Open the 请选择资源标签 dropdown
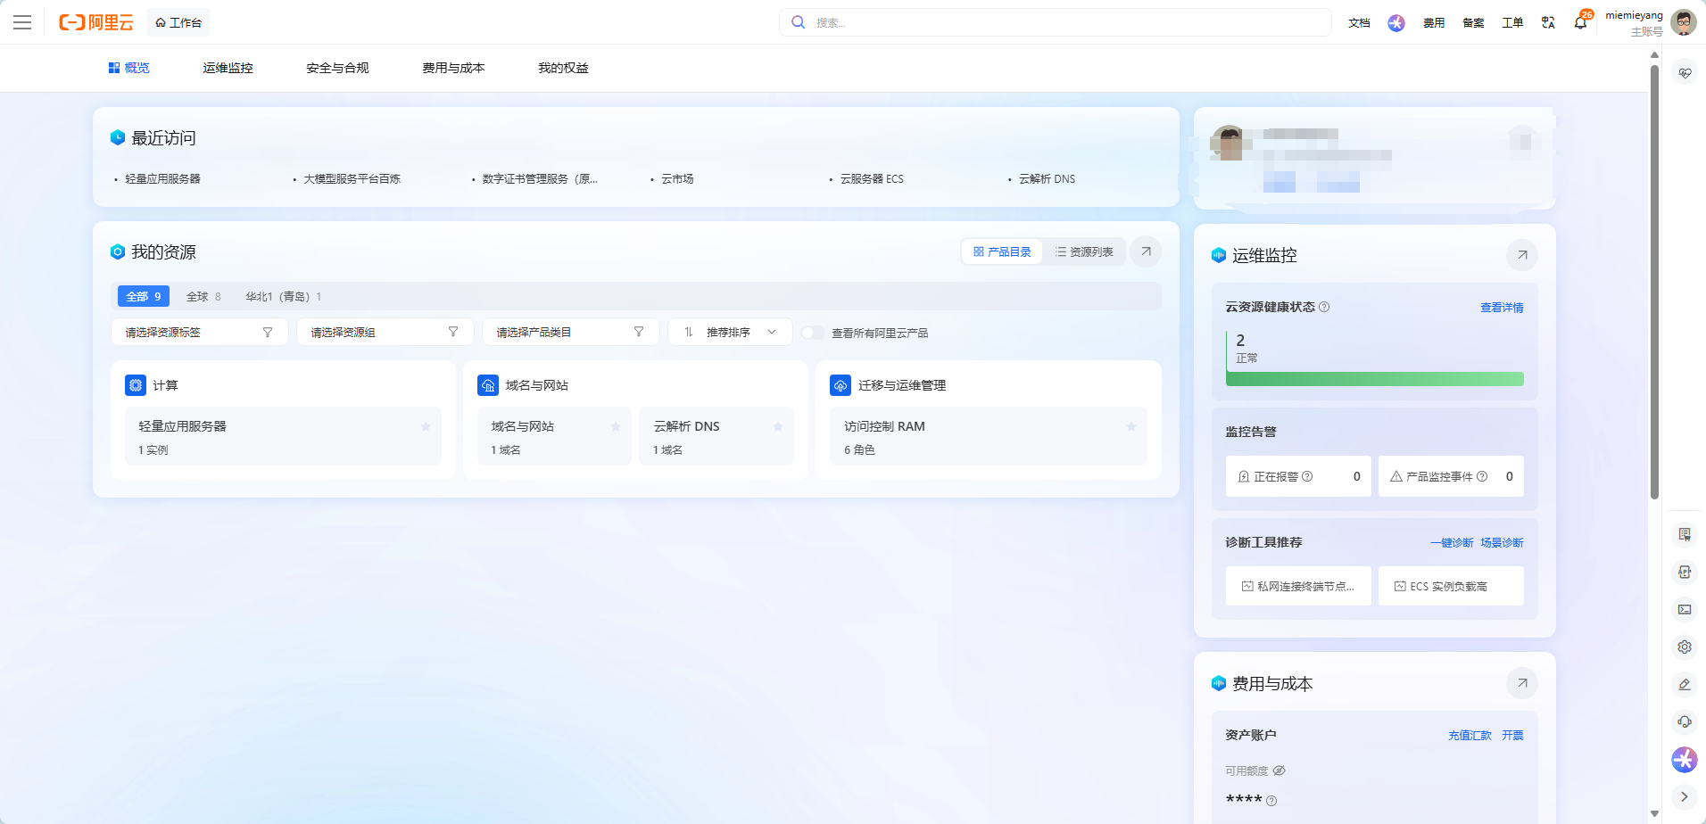 [x=199, y=332]
